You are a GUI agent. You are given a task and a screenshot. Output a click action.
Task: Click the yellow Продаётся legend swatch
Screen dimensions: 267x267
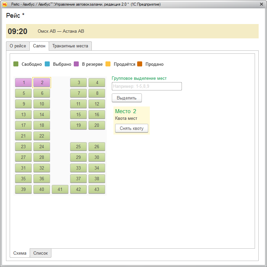108,64
